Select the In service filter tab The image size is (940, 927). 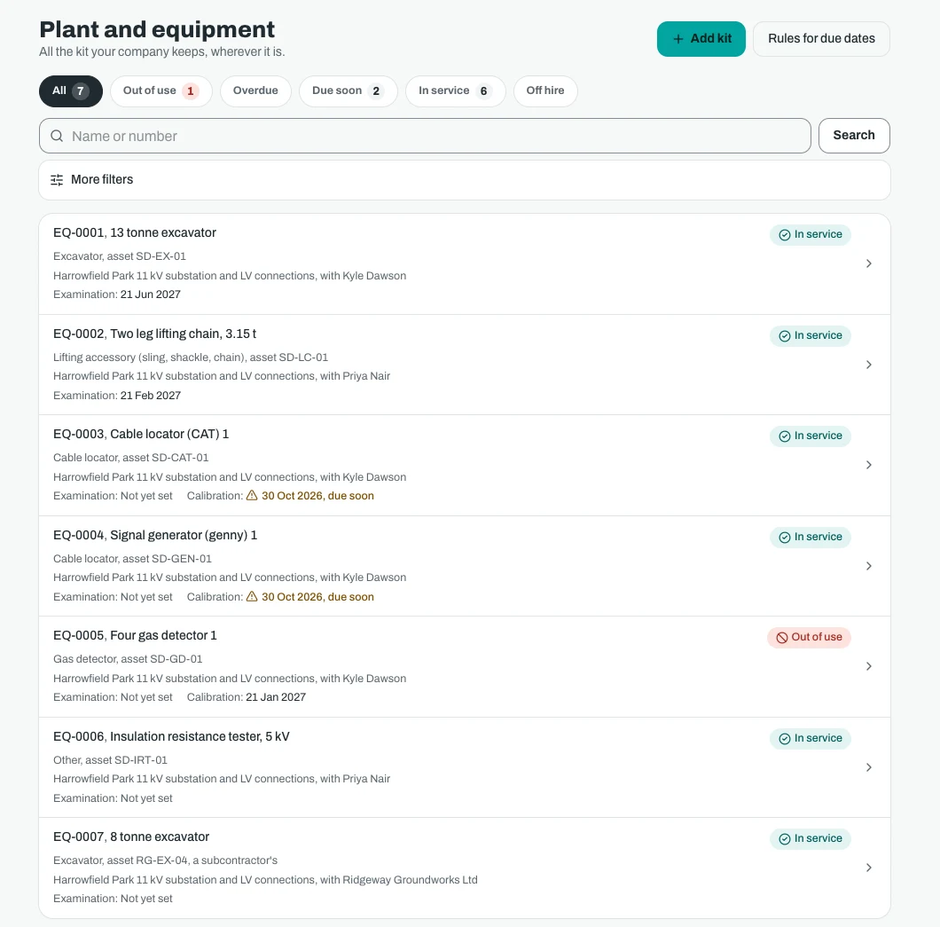click(x=455, y=91)
